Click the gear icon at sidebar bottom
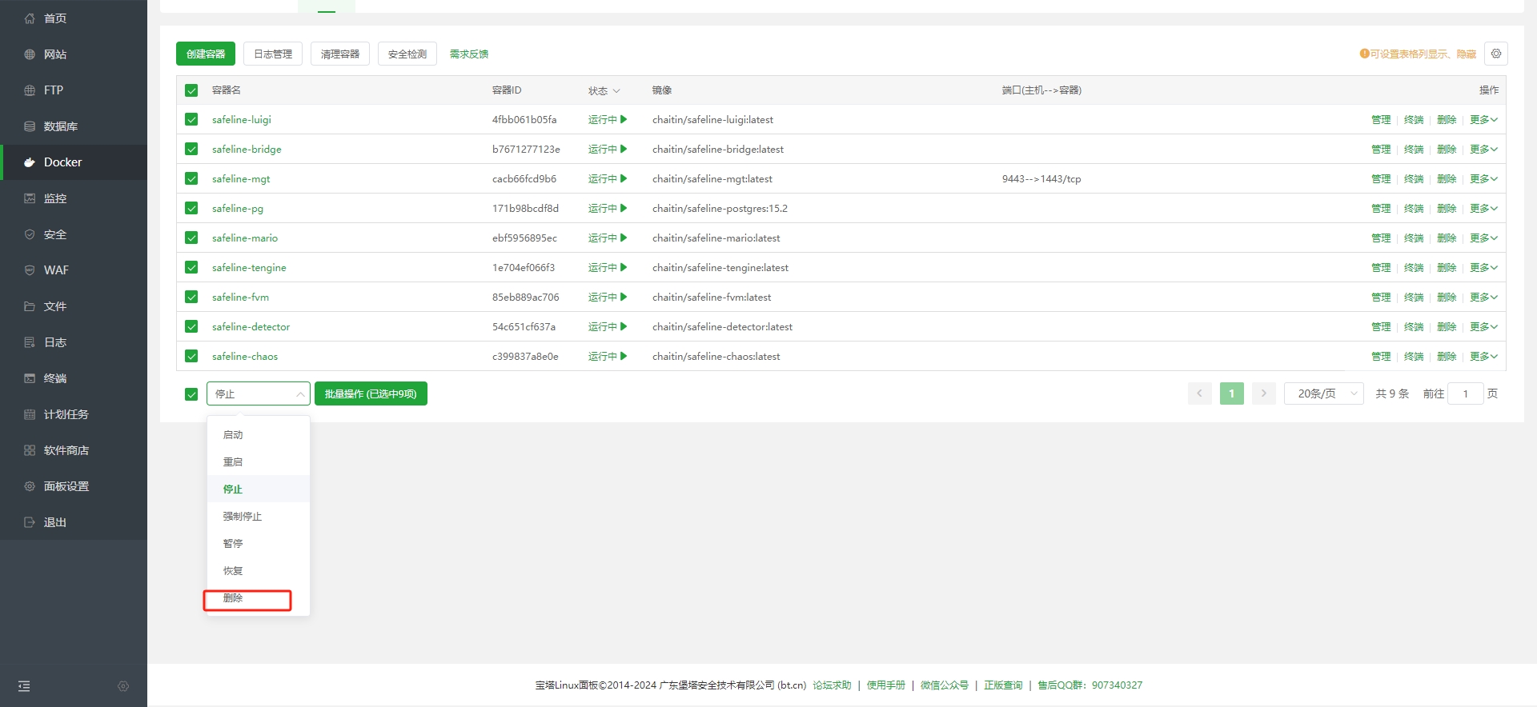Image resolution: width=1537 pixels, height=707 pixels. pos(123,686)
